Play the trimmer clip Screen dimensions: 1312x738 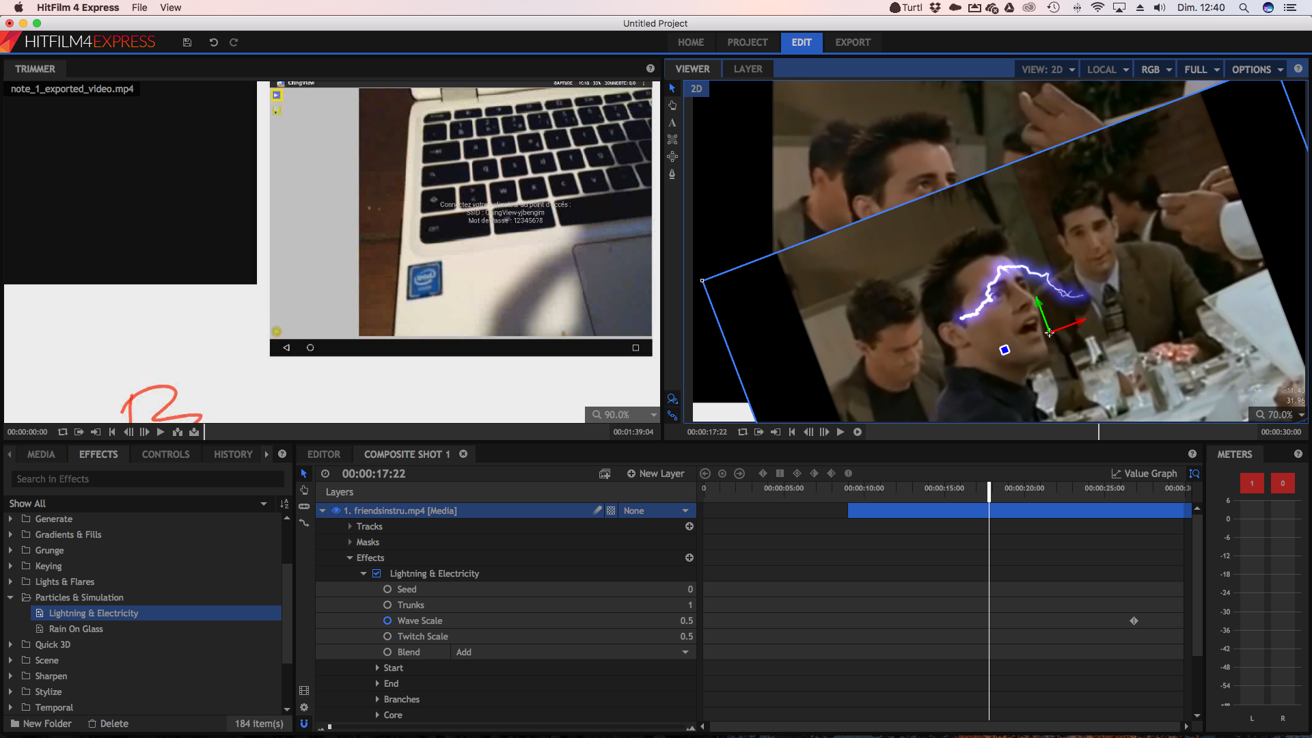click(161, 432)
